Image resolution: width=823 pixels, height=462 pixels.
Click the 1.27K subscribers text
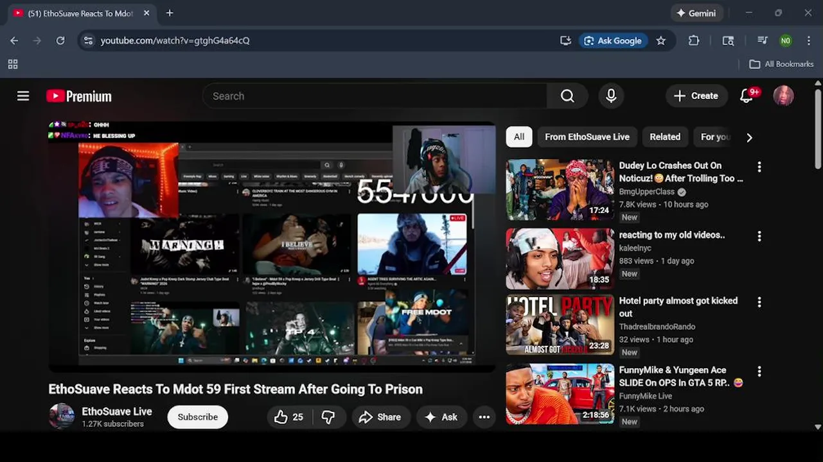tap(113, 424)
